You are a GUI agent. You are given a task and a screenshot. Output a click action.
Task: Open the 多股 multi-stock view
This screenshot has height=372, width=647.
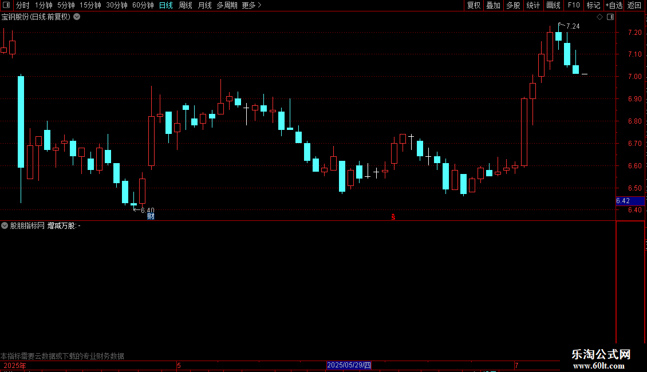[x=513, y=5]
